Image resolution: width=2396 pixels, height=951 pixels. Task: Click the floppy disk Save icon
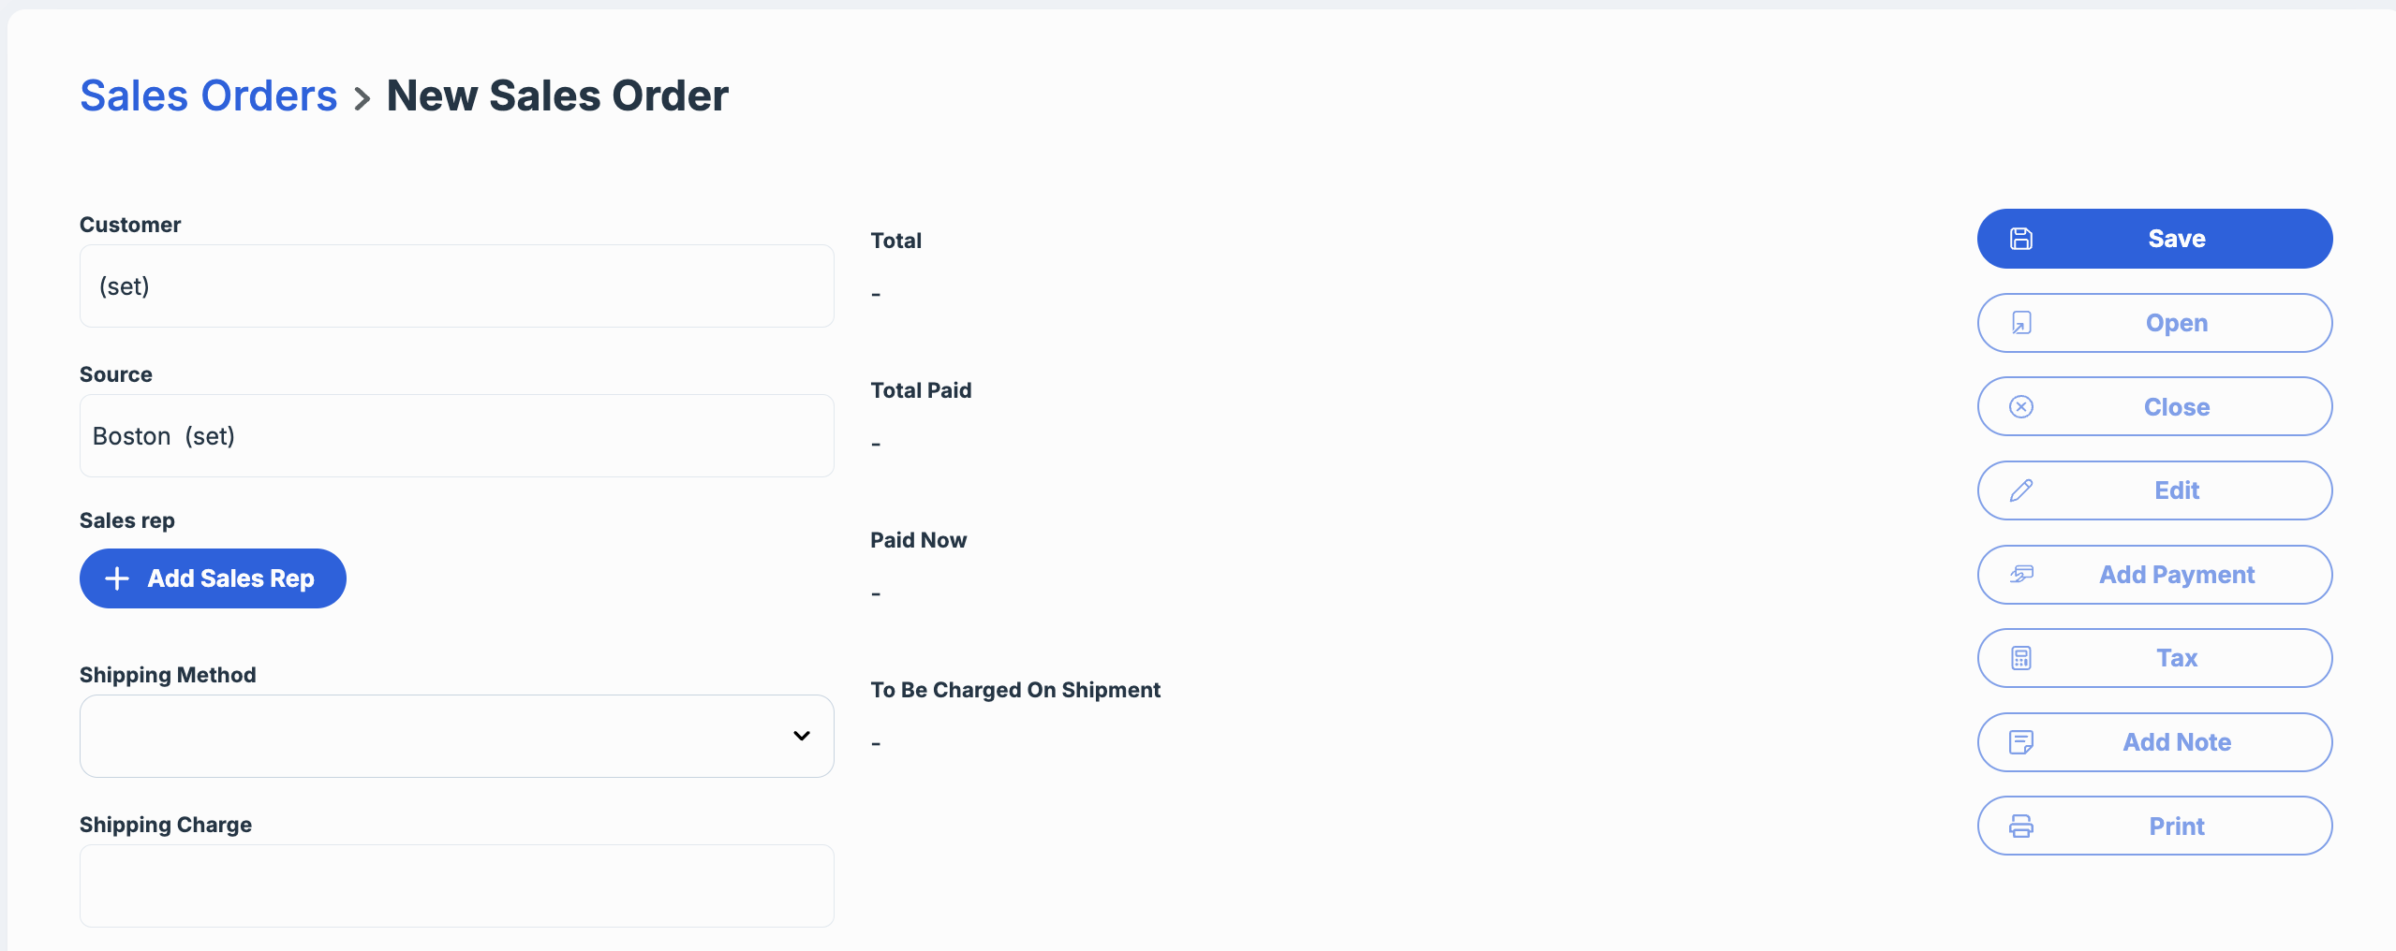tap(2021, 239)
